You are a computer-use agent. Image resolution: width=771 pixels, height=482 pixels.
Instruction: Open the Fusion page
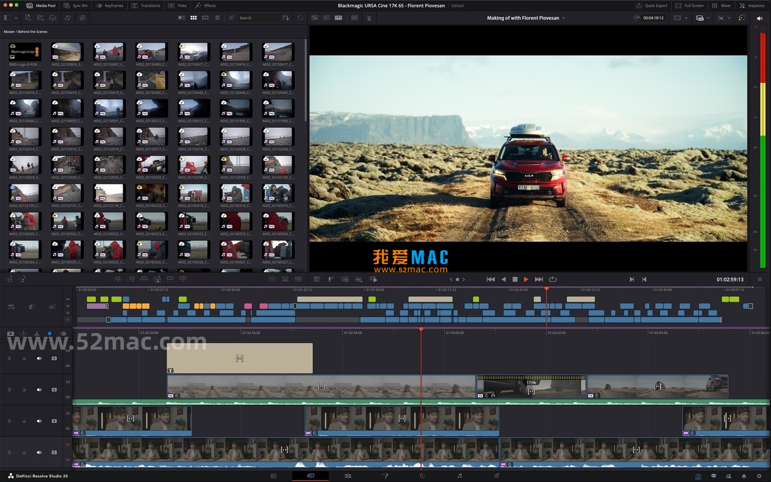(386, 475)
